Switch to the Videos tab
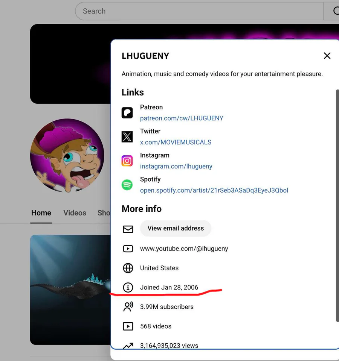 pos(75,213)
